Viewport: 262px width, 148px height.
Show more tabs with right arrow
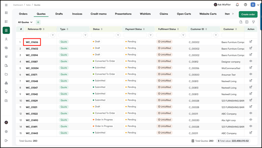tap(233, 14)
